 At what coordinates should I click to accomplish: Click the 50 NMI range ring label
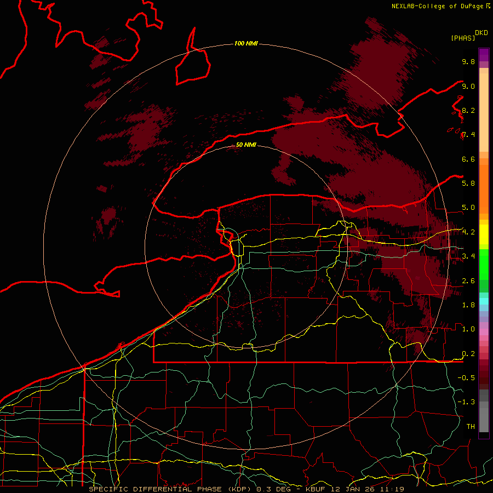pyautogui.click(x=246, y=145)
